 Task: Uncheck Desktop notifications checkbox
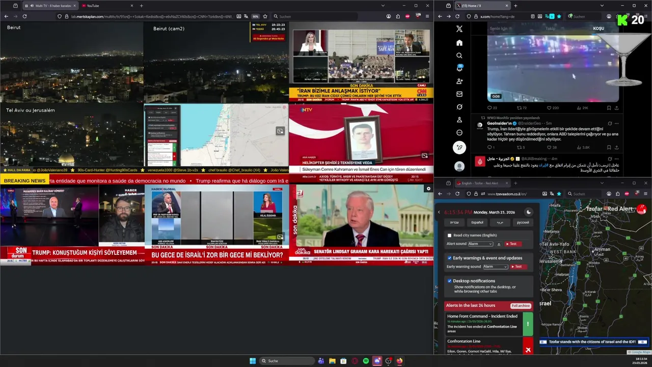(449, 281)
